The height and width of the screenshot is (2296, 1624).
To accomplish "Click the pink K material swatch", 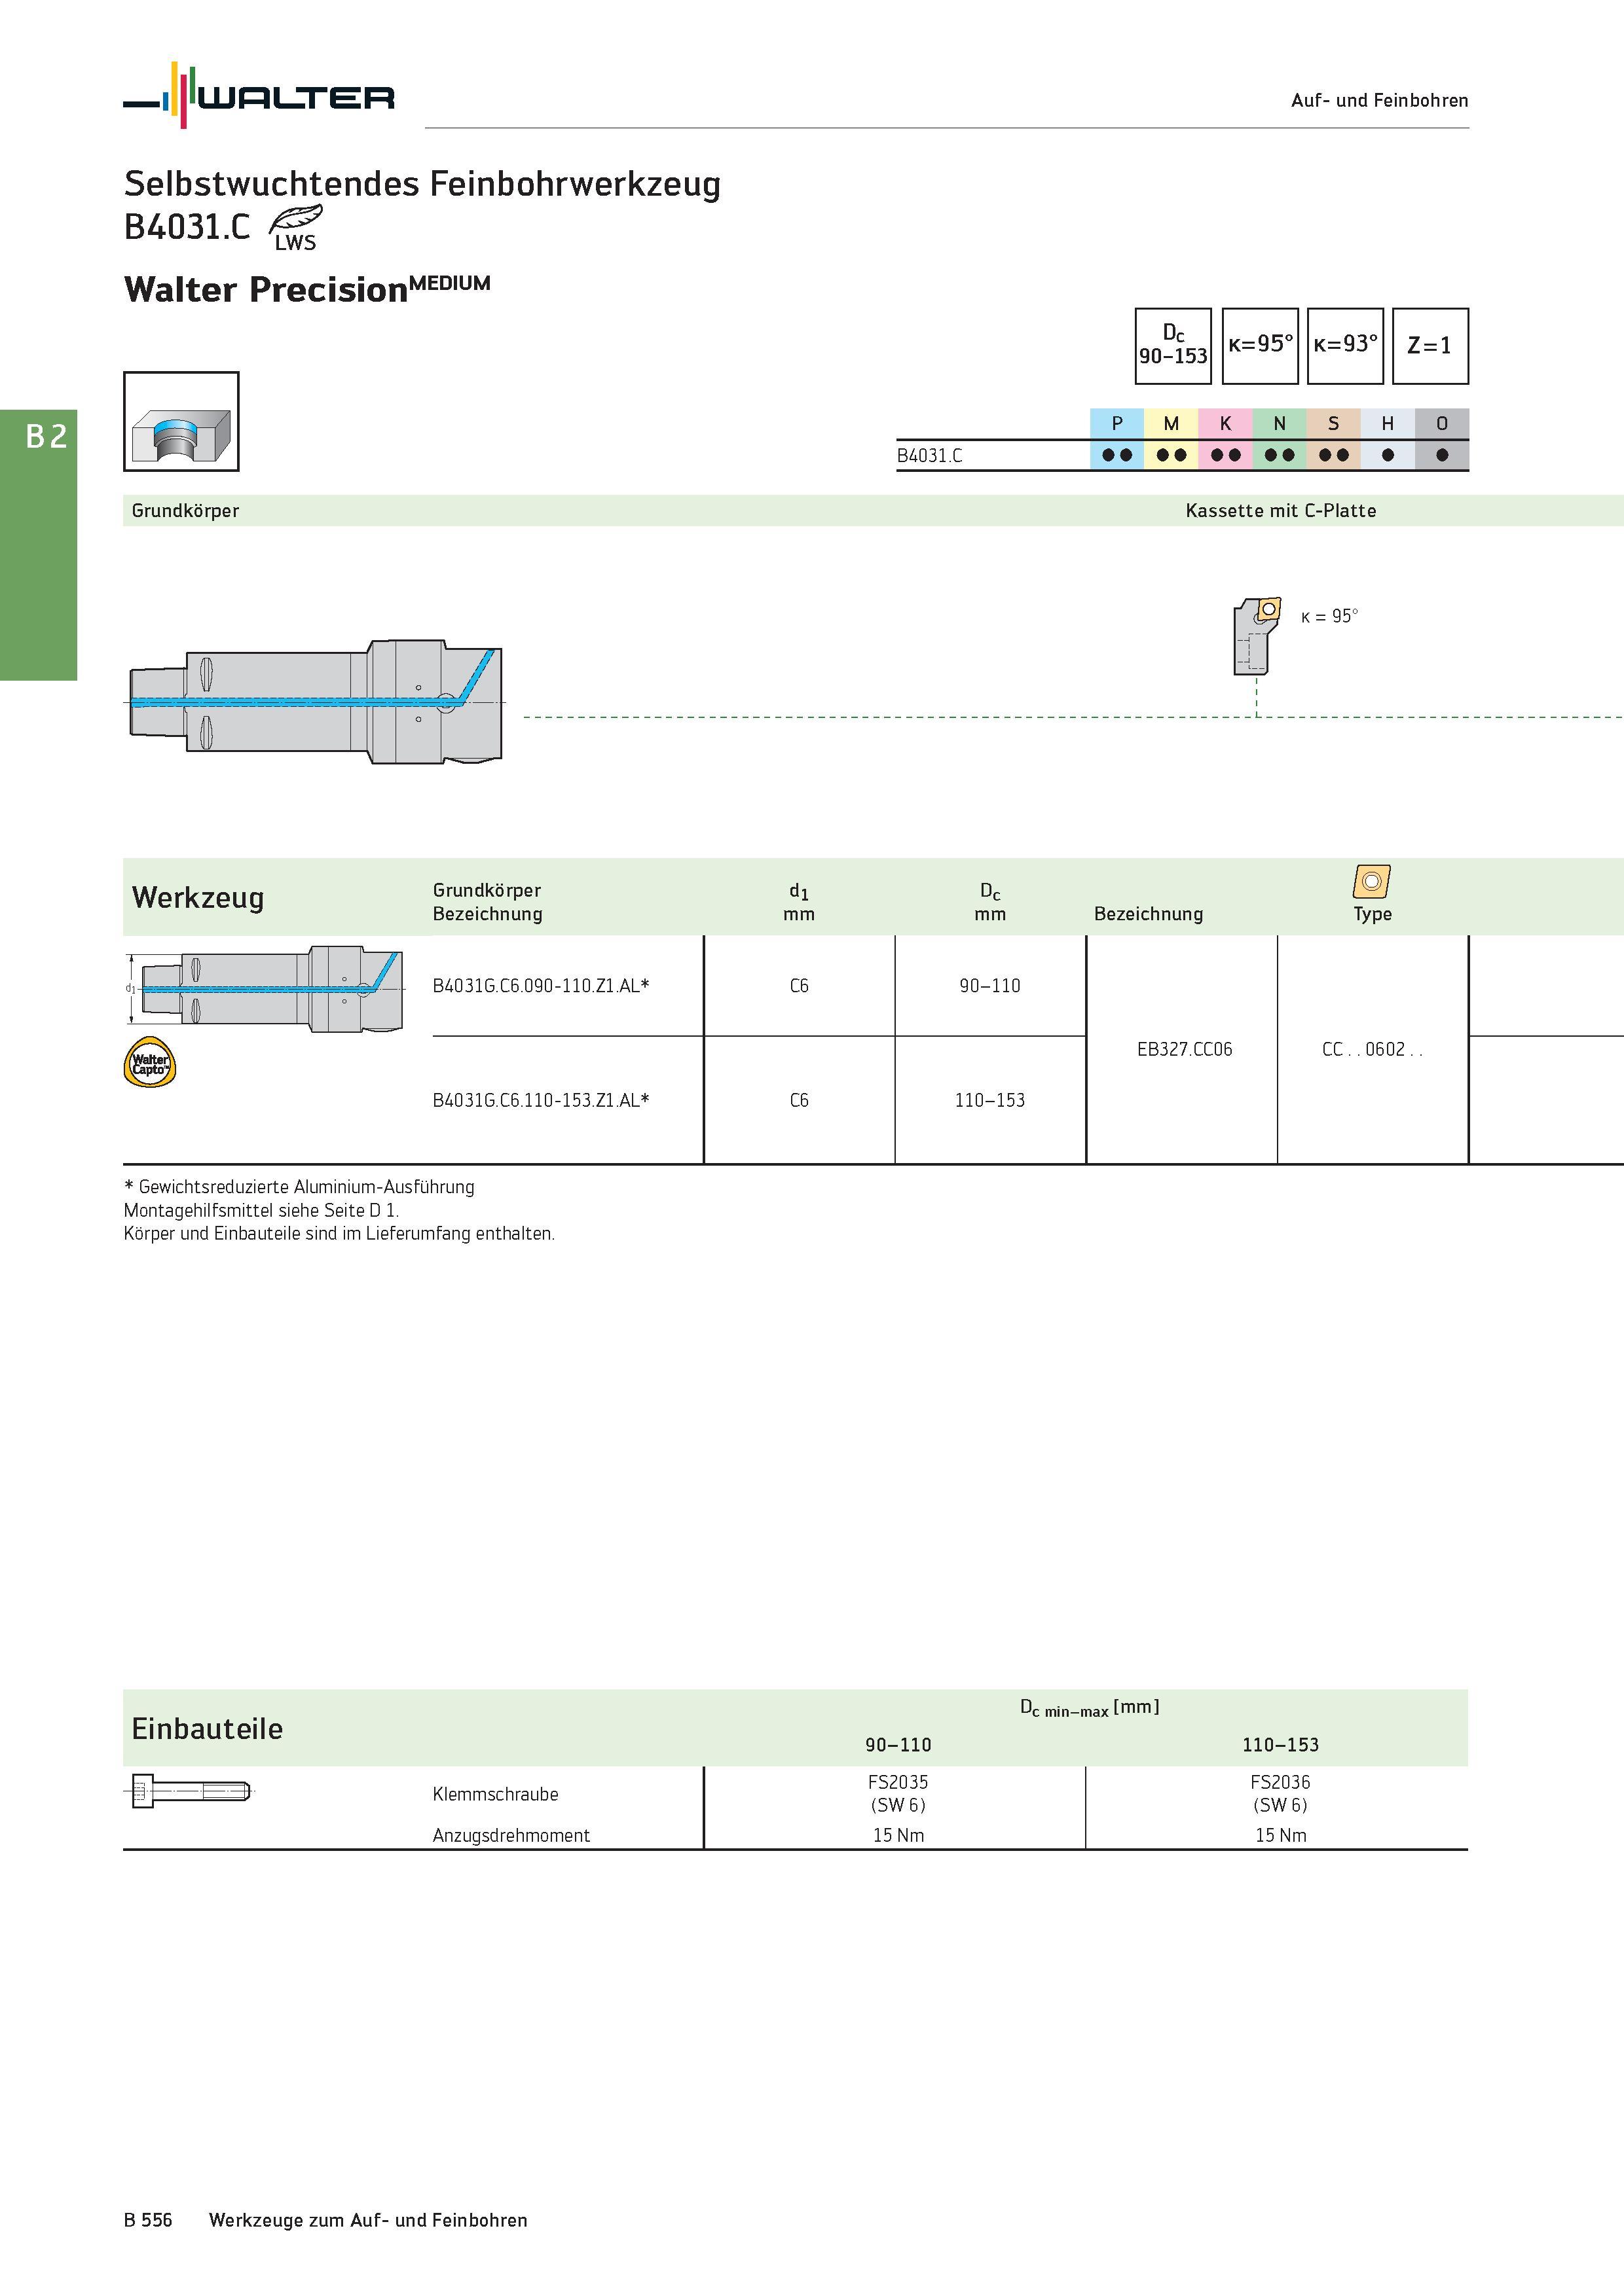I will (1225, 439).
